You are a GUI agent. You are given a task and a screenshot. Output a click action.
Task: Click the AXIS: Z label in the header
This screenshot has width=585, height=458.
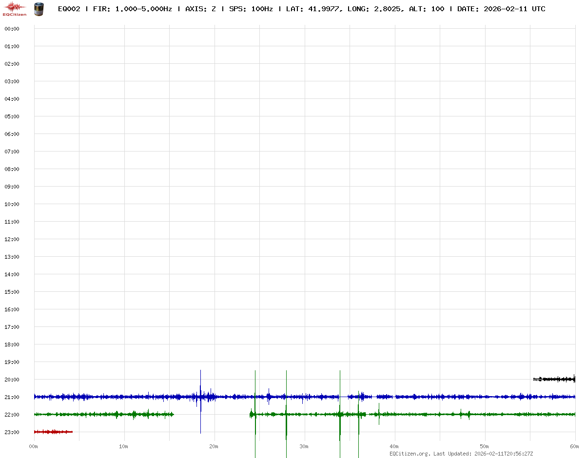[x=200, y=9]
